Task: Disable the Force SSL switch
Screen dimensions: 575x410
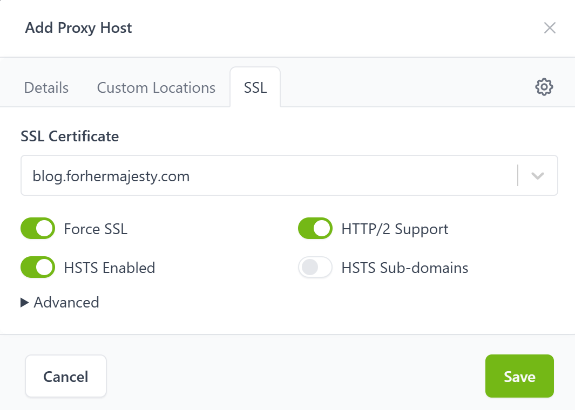Action: (38, 229)
